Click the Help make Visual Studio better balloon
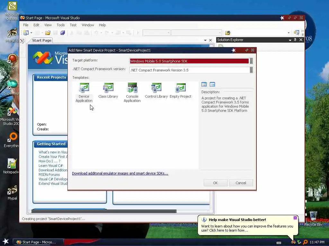 [248, 225]
